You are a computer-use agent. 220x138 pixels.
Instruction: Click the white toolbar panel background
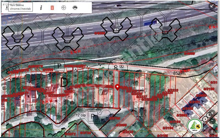85,8
